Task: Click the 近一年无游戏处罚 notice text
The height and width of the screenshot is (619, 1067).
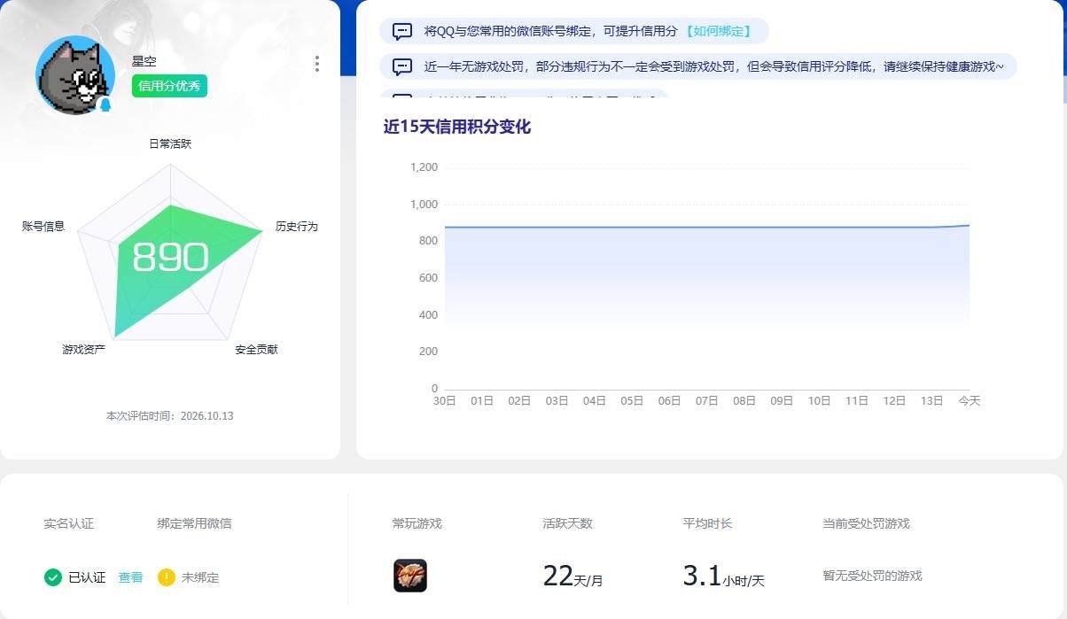Action: point(714,66)
